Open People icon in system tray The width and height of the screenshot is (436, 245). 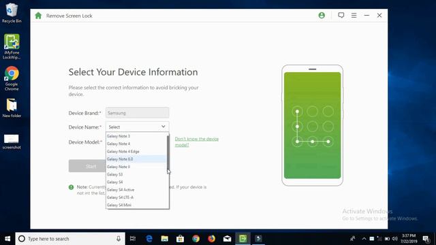point(353,239)
